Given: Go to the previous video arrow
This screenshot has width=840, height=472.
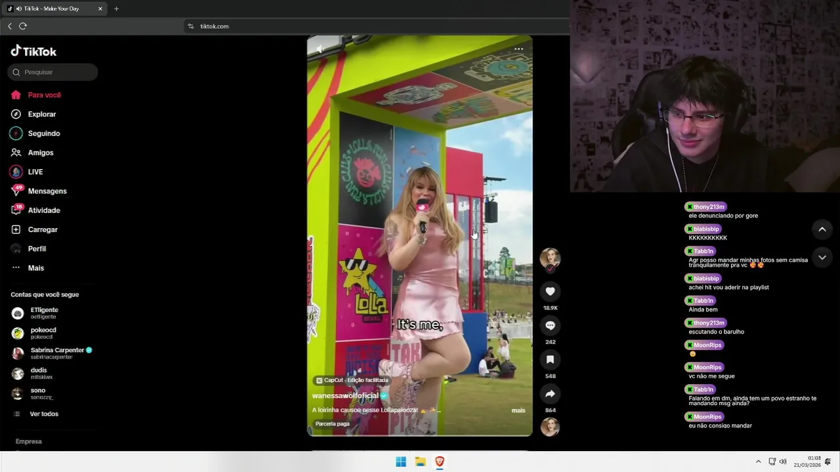Looking at the screenshot, I should pyautogui.click(x=822, y=229).
